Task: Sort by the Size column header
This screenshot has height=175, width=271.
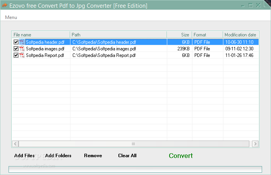Action: [179, 35]
